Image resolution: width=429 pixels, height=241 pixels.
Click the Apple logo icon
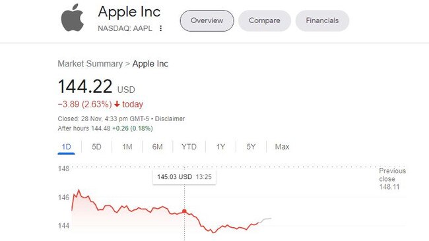pos(72,18)
